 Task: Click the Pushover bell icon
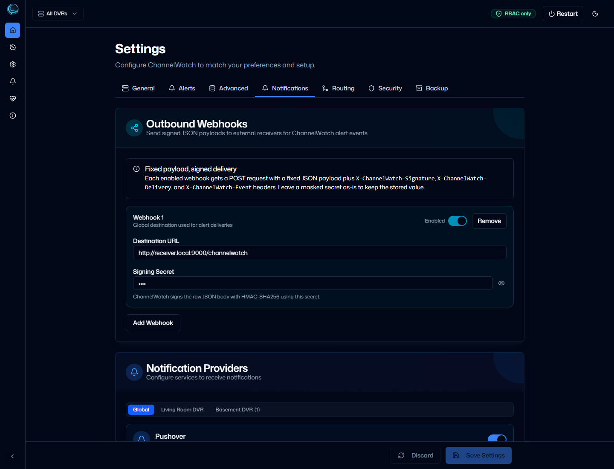pos(142,437)
